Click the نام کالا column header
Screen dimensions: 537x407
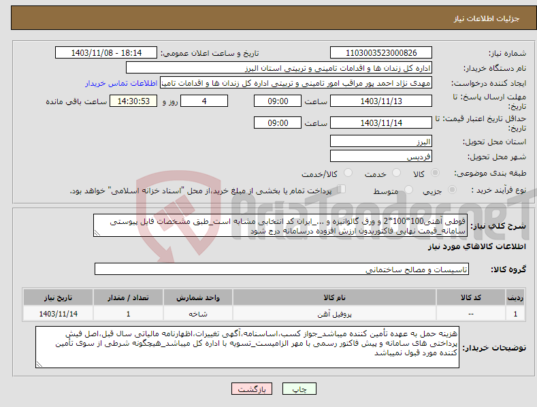pos(334,297)
